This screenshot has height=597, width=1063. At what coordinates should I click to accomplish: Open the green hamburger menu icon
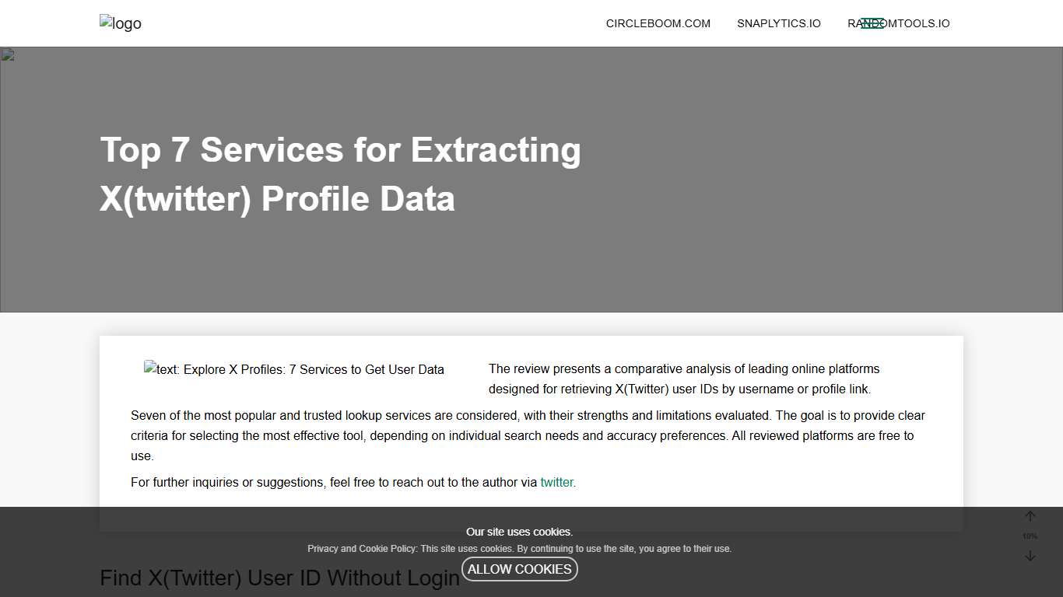pyautogui.click(x=872, y=23)
